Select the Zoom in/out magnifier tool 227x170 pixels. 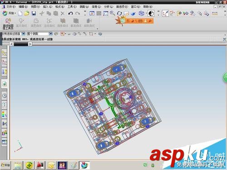[x=112, y=14]
